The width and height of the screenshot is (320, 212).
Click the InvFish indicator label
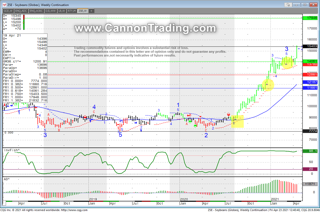[11, 150]
